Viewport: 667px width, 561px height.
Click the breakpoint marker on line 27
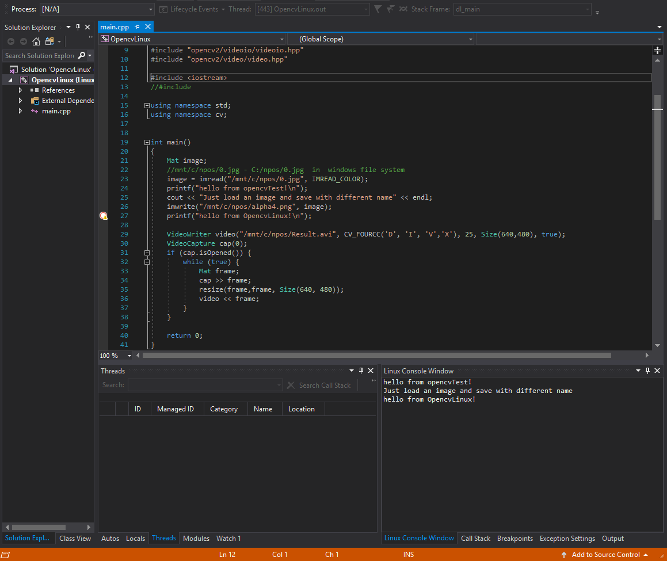(104, 216)
